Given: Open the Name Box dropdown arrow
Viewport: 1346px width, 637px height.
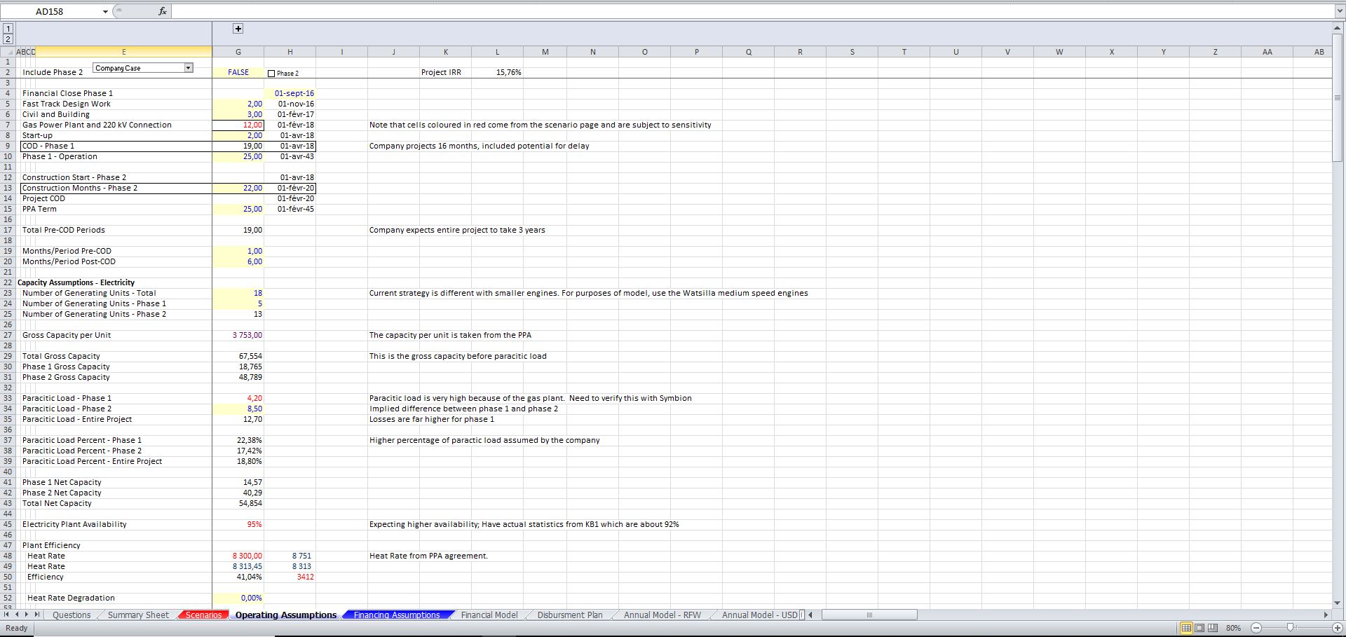Looking at the screenshot, I should (106, 11).
